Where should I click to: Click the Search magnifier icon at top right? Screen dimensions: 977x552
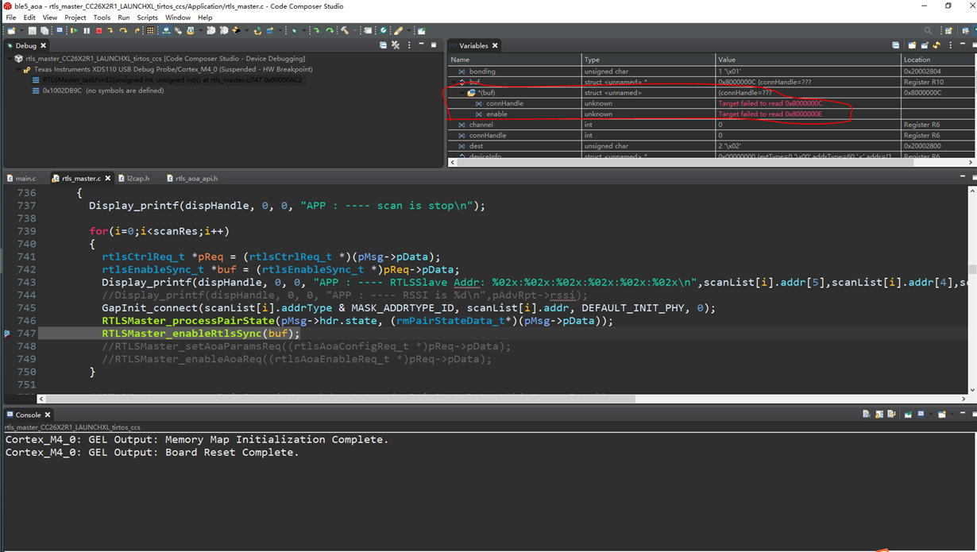pyautogui.click(x=928, y=30)
